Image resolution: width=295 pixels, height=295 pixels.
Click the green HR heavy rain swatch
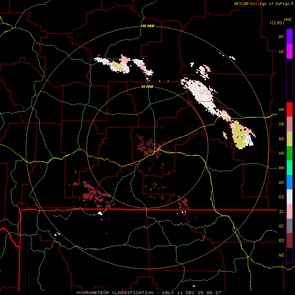click(289, 153)
